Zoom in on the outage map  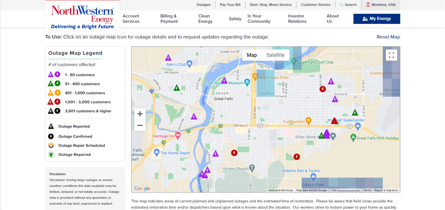click(140, 114)
